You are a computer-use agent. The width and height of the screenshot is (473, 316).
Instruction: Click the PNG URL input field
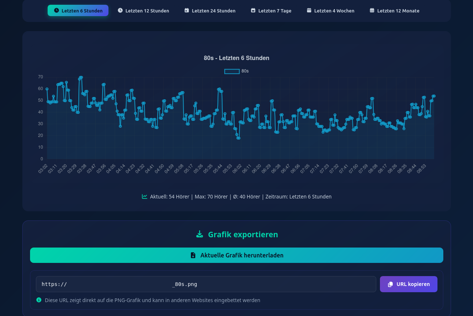[x=206, y=284]
